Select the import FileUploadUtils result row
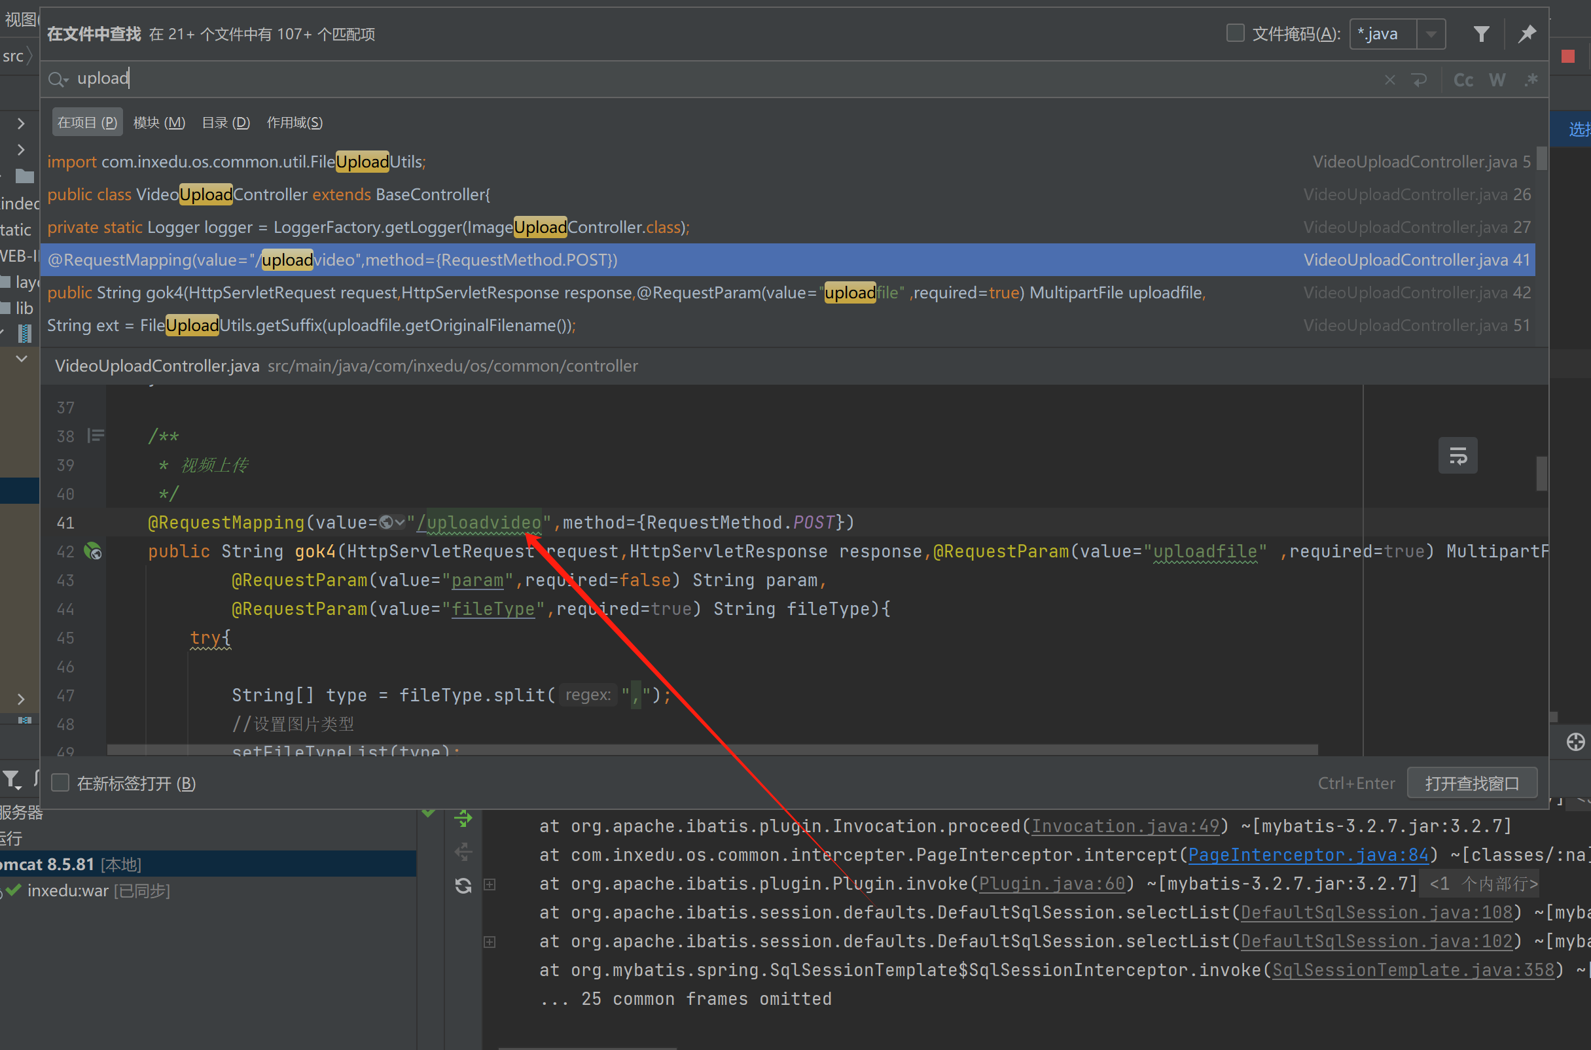 coord(788,162)
